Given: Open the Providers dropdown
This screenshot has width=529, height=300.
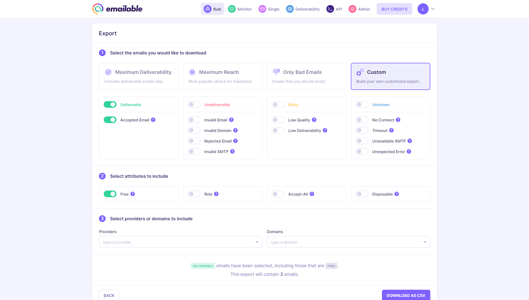Looking at the screenshot, I should (x=180, y=242).
